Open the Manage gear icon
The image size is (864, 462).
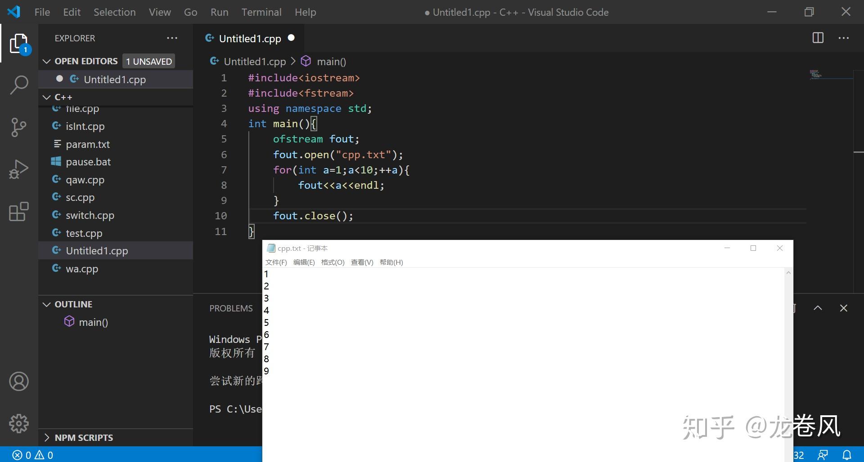(x=19, y=423)
